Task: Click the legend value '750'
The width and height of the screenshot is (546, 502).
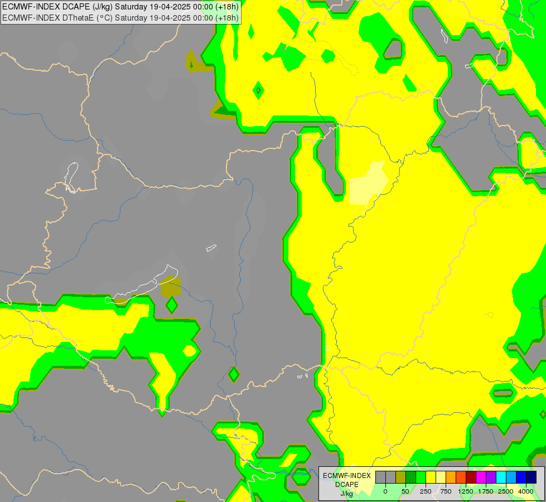Action: coord(446,491)
